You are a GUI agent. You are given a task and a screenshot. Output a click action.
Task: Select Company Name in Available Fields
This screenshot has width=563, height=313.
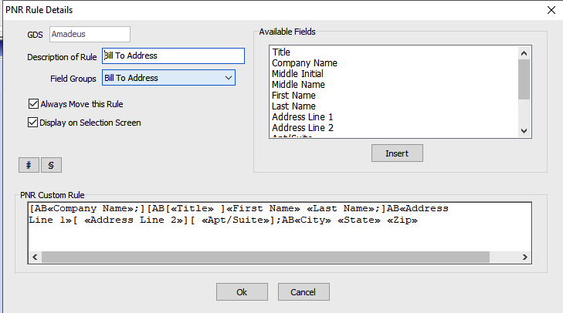pyautogui.click(x=304, y=63)
